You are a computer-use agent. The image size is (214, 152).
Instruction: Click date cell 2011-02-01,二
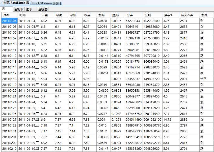29,137
